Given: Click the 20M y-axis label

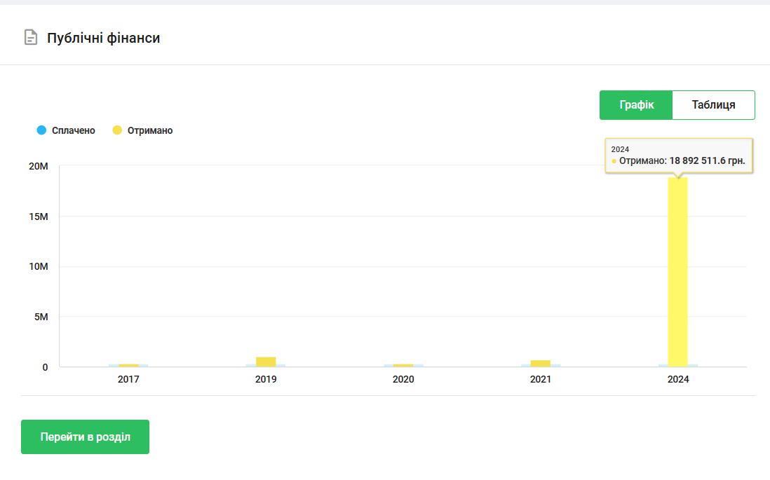Looking at the screenshot, I should click(x=39, y=166).
